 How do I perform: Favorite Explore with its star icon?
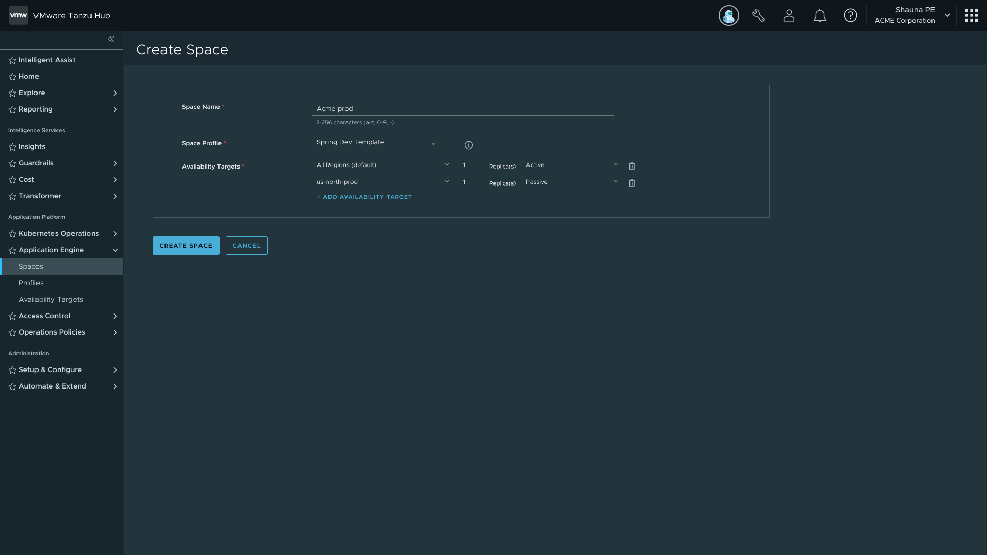click(x=12, y=93)
